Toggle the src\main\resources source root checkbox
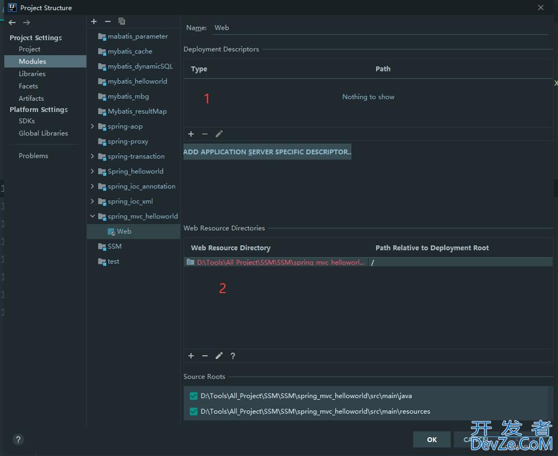 coord(194,411)
